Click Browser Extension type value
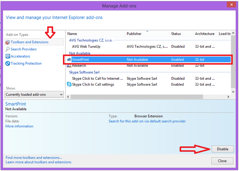 click(148, 116)
